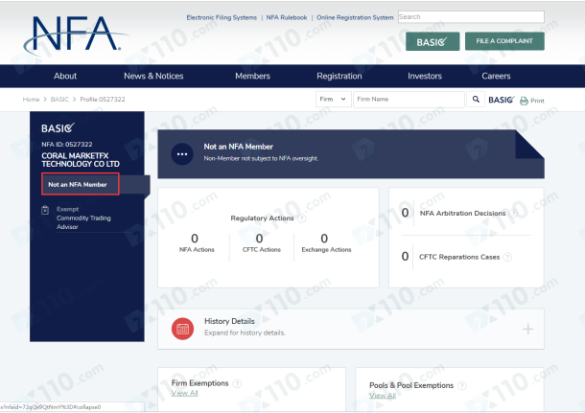Open the Investors menu
Screen dimensions: 585x413
(x=425, y=76)
